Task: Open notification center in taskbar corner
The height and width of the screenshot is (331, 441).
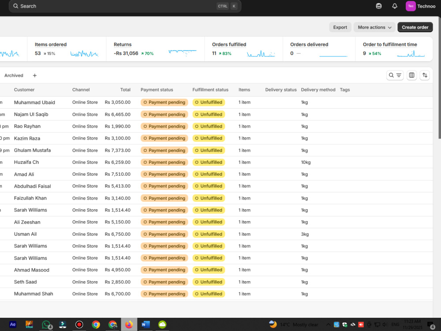Action: tap(430, 324)
